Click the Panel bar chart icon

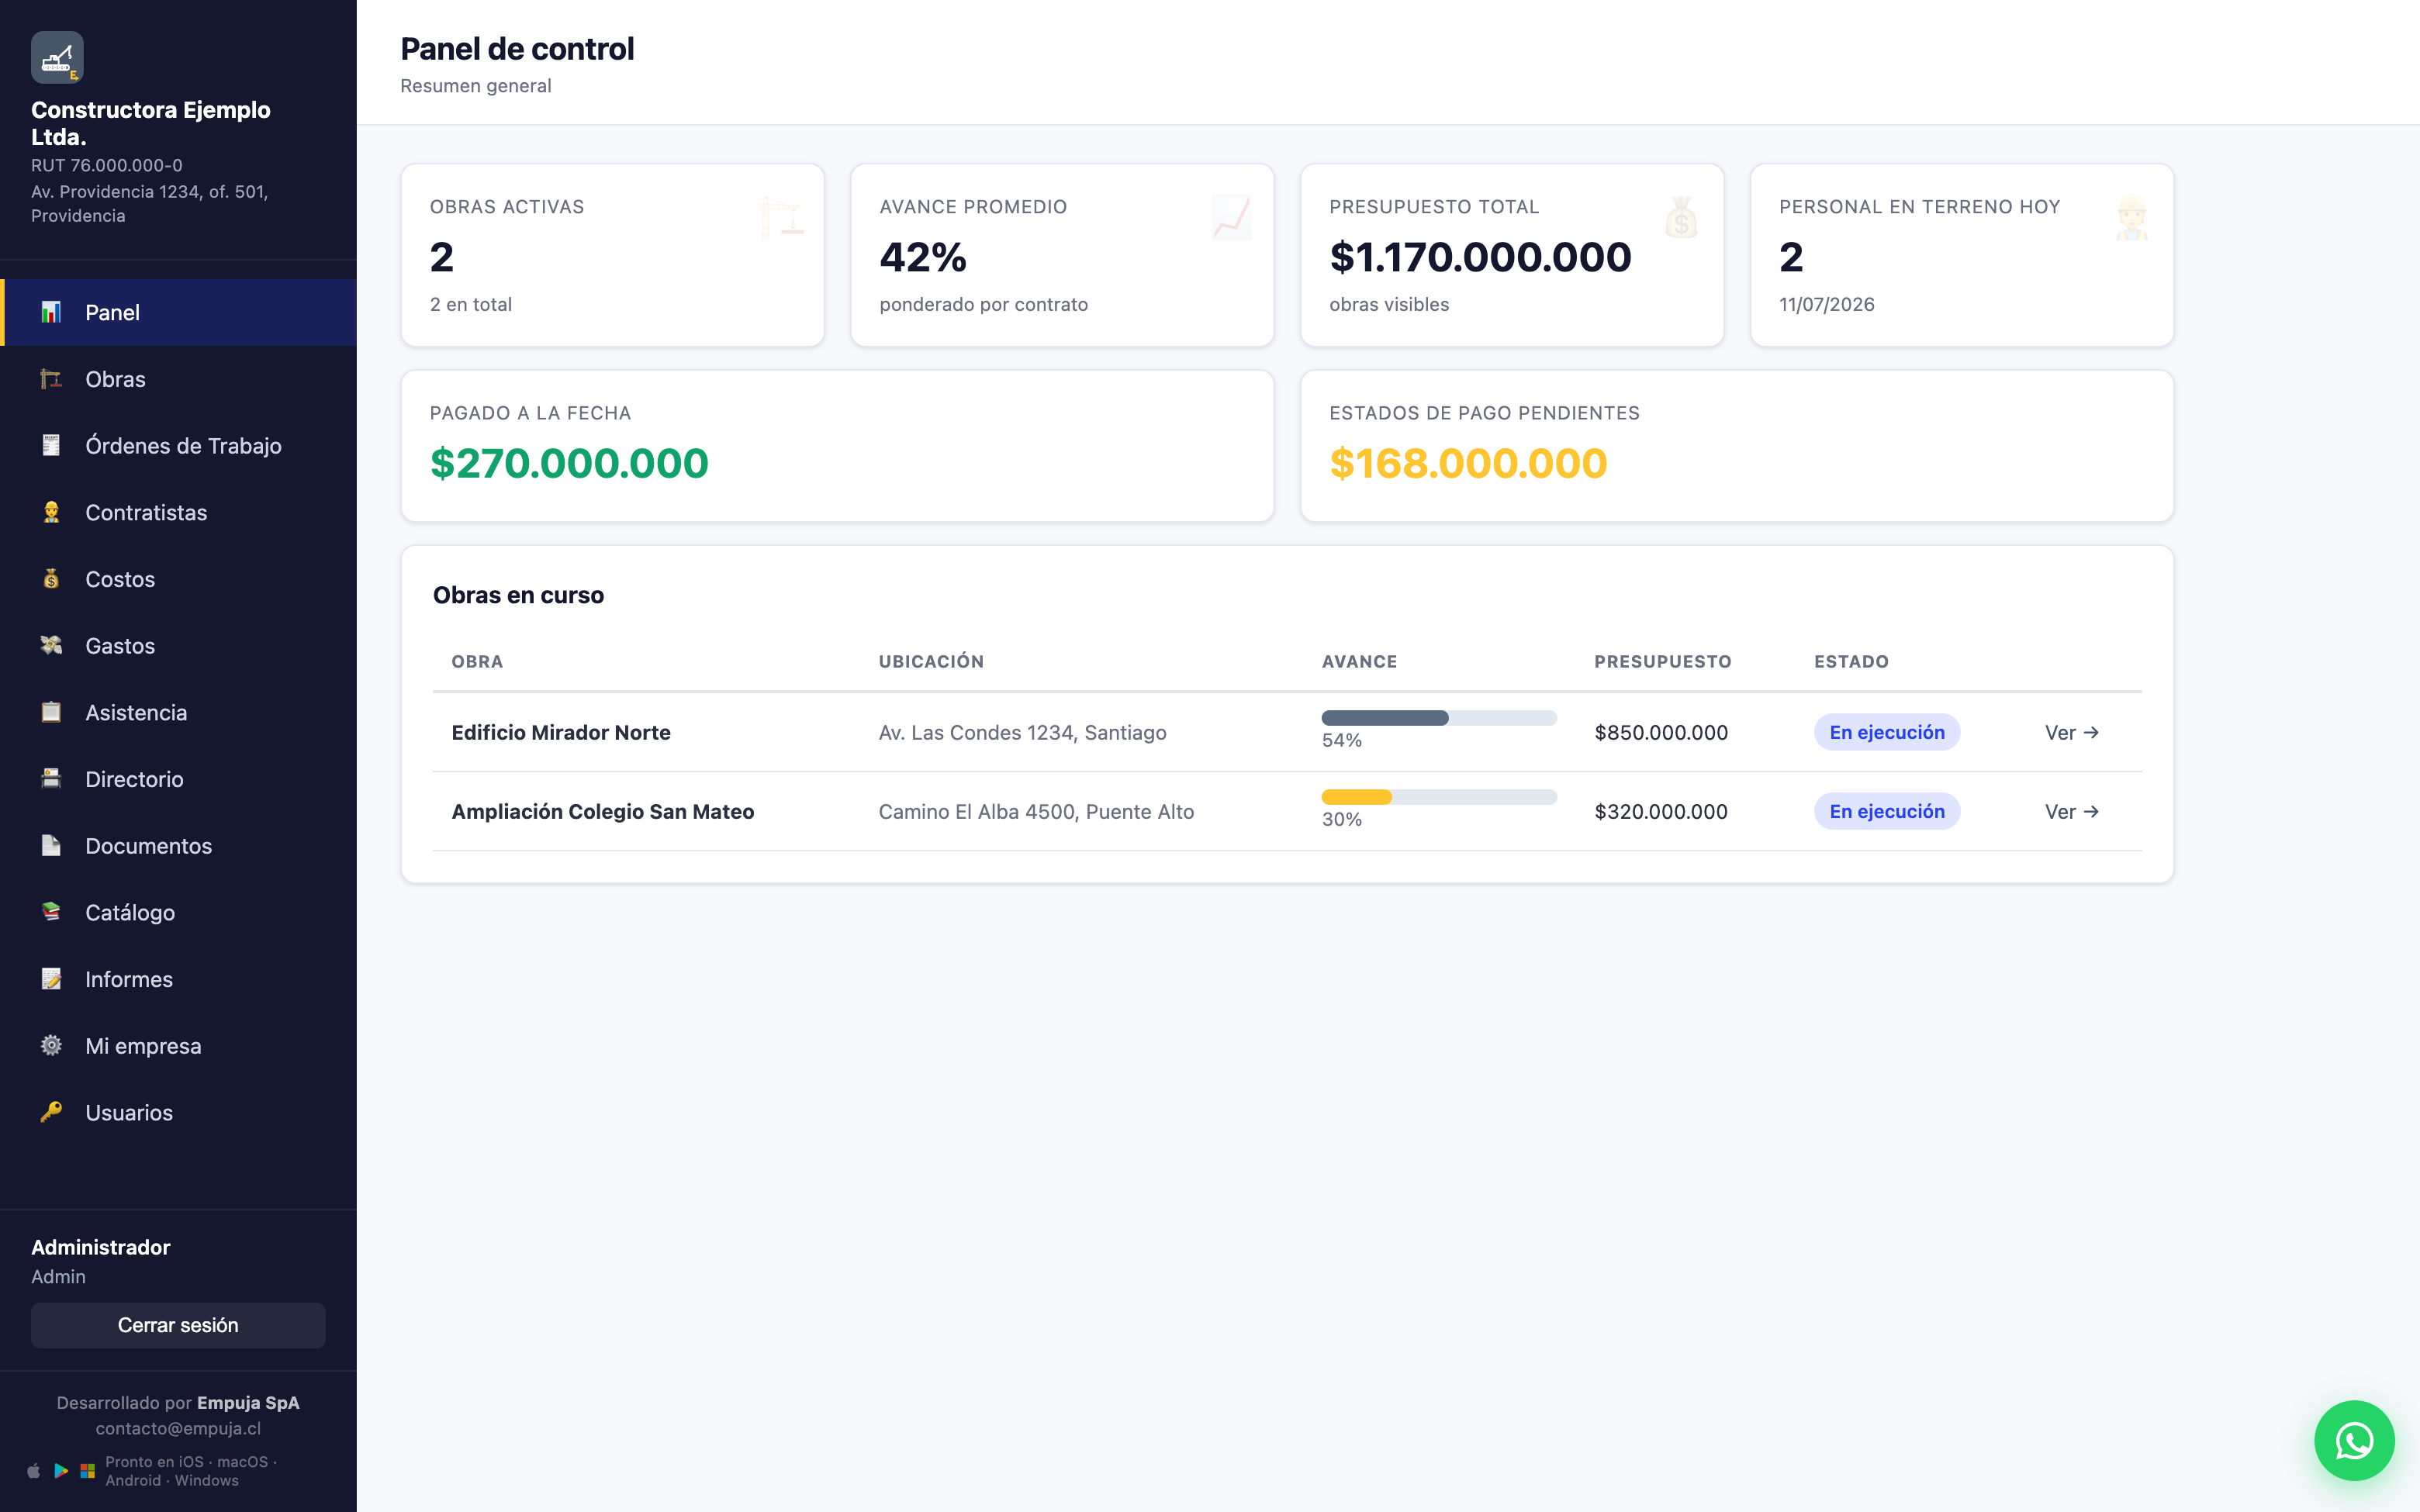51,312
